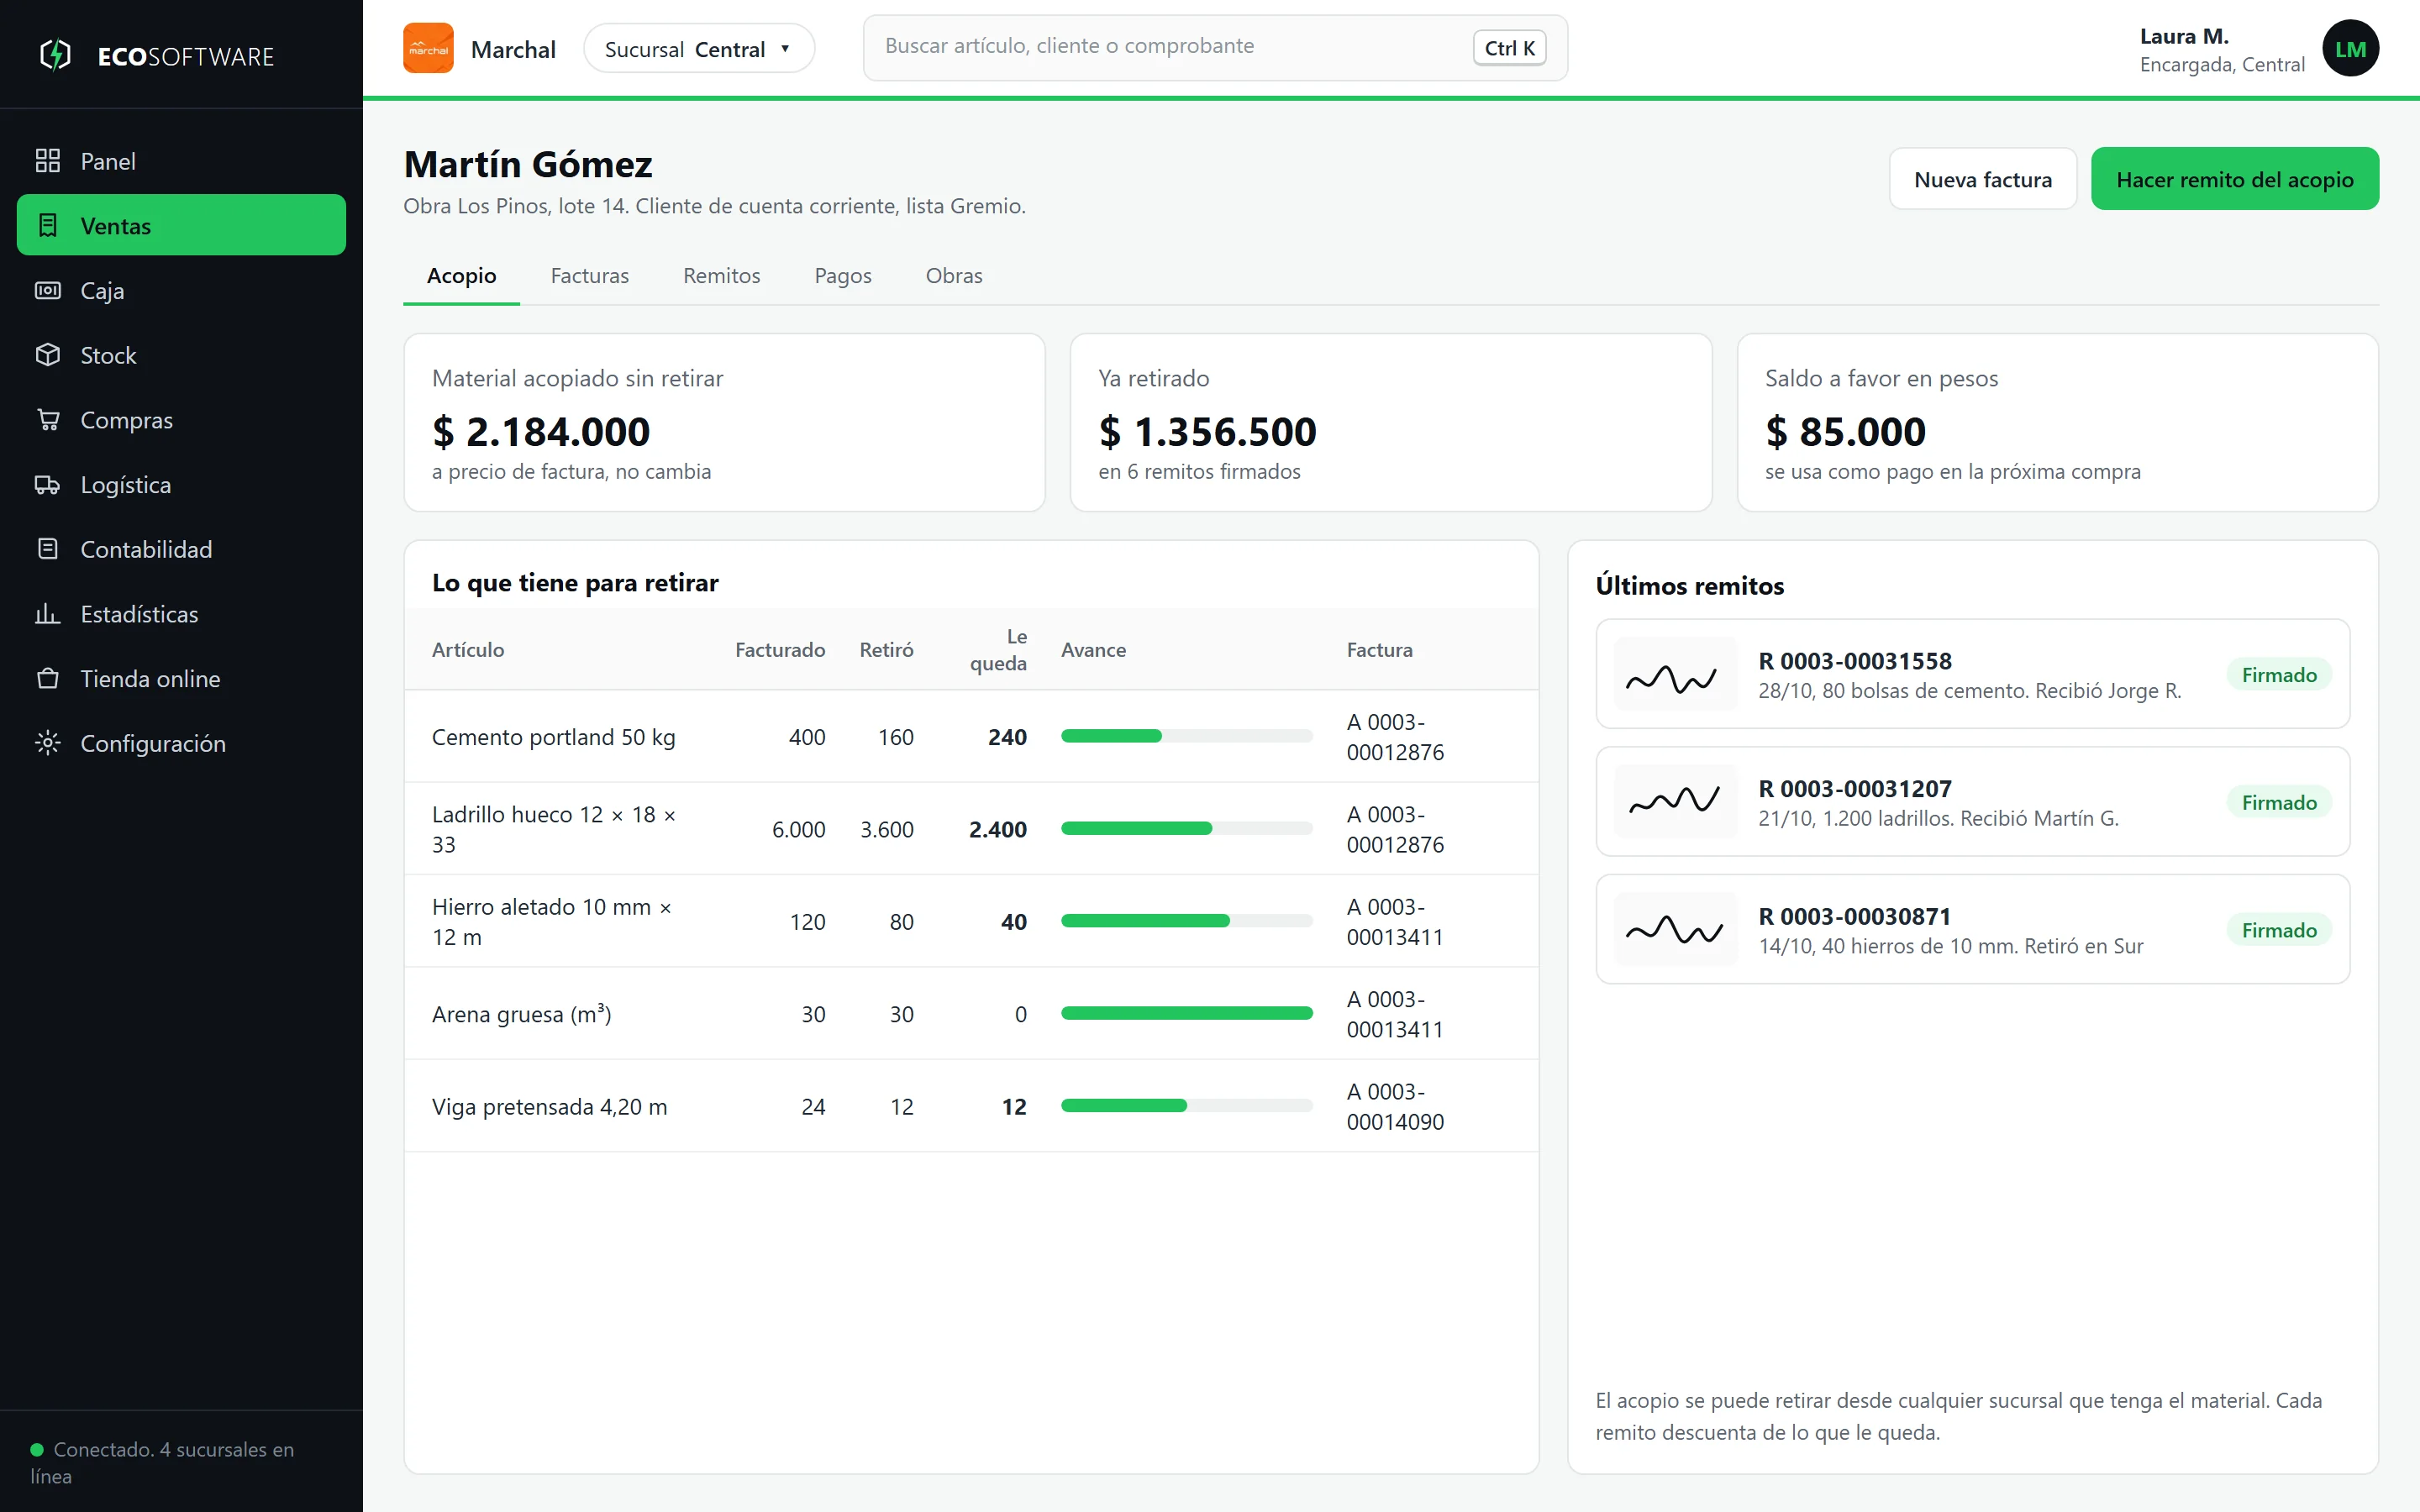
Task: Click the EcoSoftware logo icon
Action: 56,55
